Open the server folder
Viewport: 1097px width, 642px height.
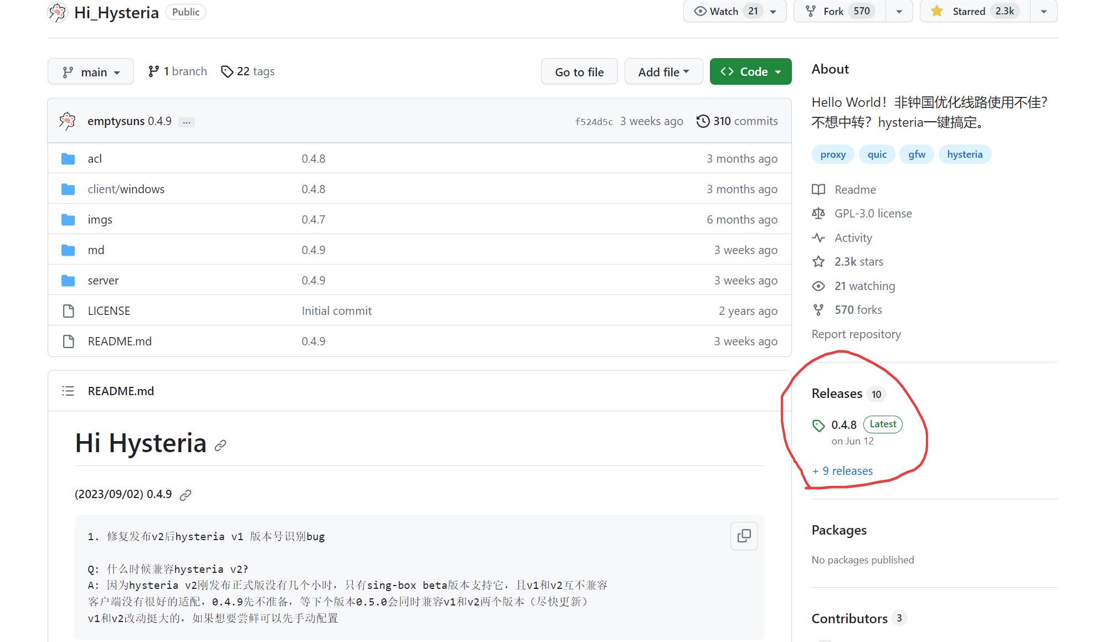[x=103, y=281]
